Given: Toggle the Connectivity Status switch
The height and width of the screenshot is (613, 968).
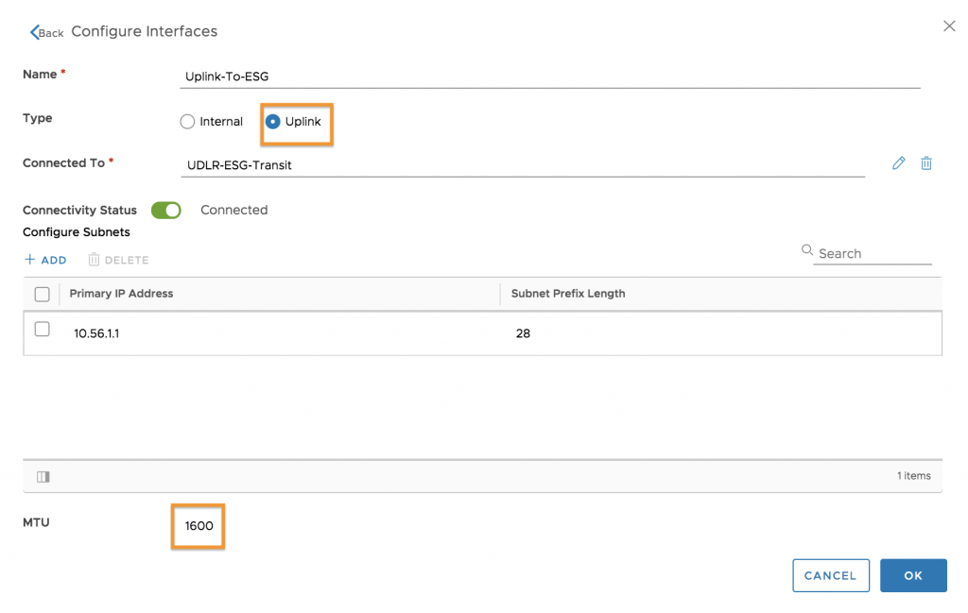Looking at the screenshot, I should (166, 211).
